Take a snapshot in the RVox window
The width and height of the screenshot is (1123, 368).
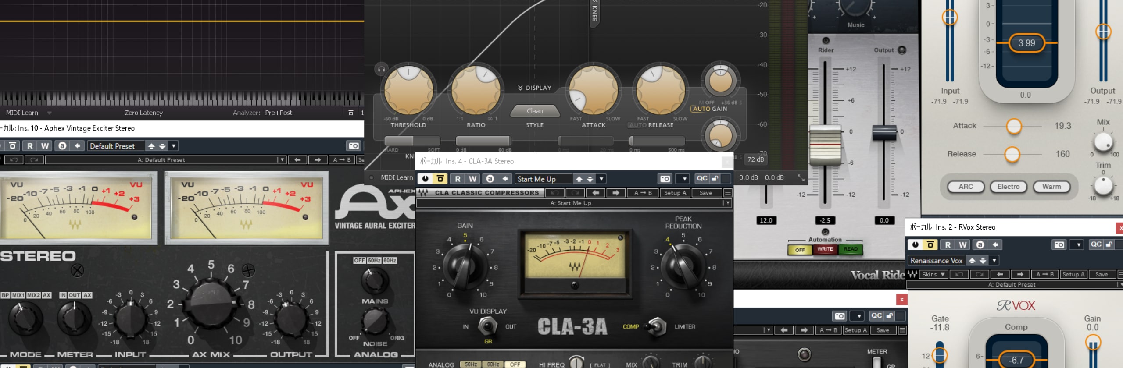[1059, 245]
